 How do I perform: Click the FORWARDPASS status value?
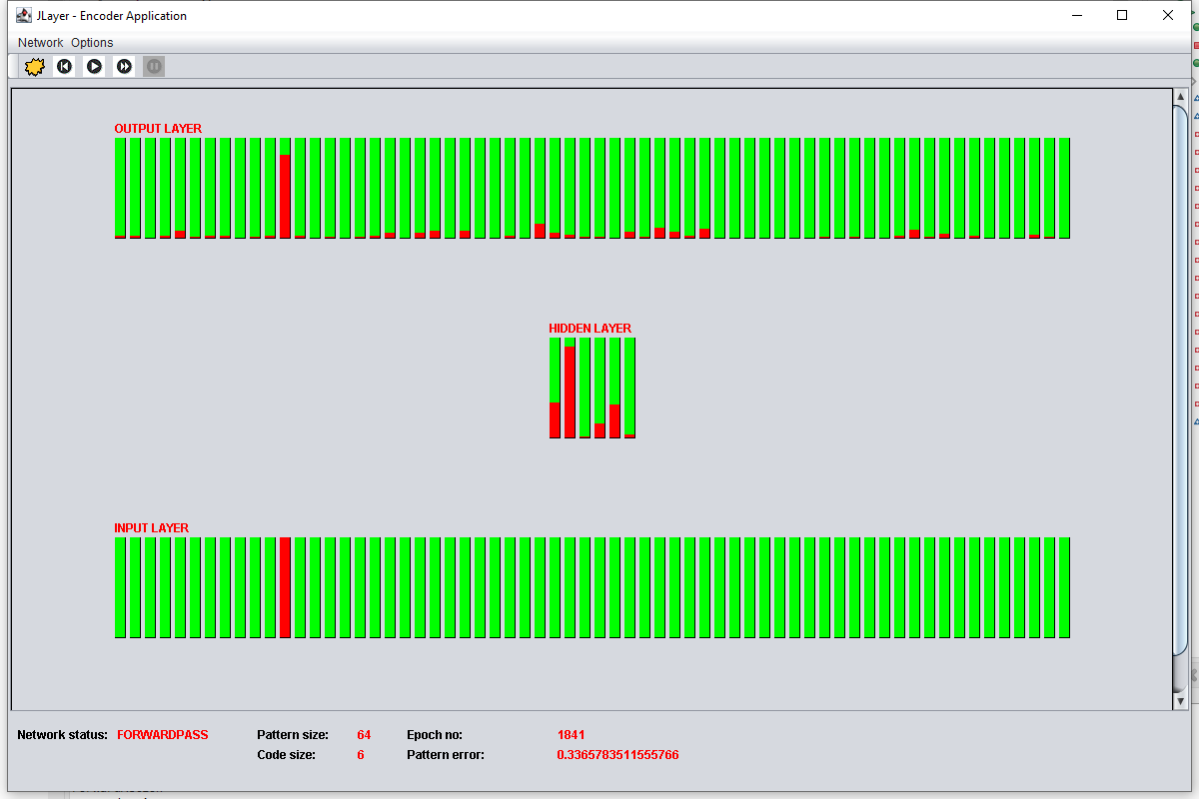click(x=163, y=735)
